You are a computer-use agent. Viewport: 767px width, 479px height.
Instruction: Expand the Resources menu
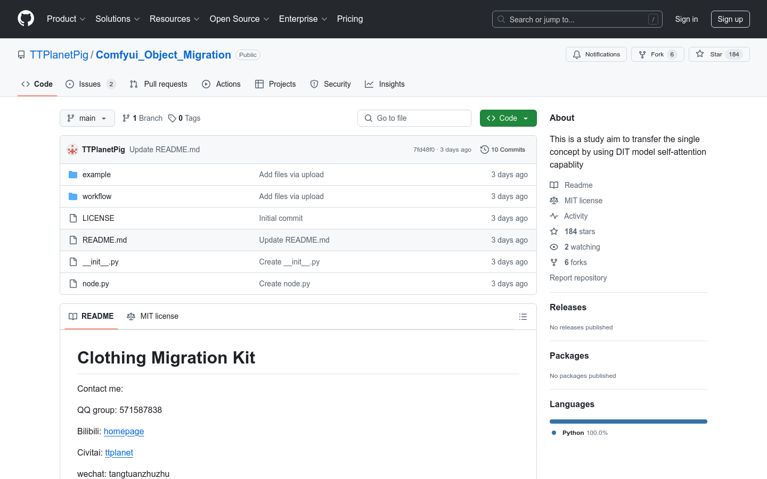tap(175, 19)
